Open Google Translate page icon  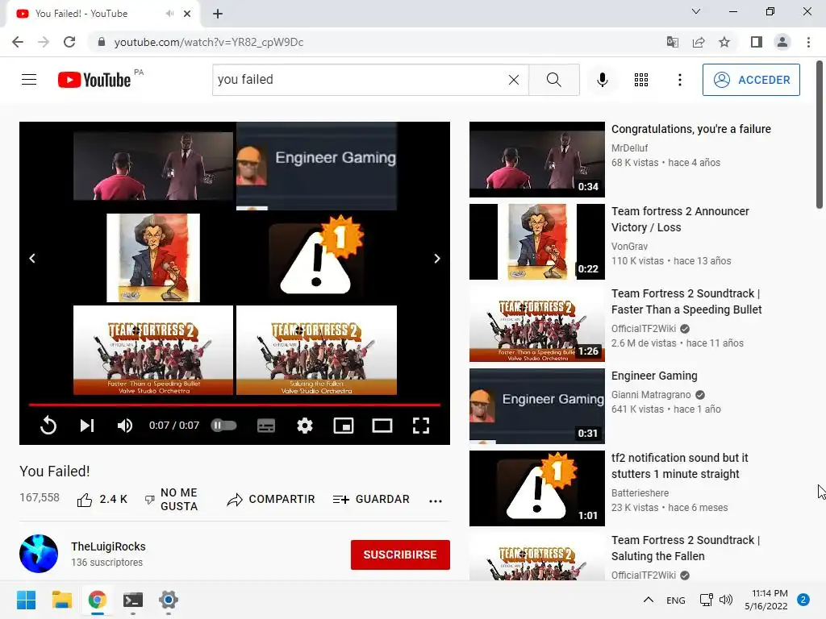[x=672, y=42]
